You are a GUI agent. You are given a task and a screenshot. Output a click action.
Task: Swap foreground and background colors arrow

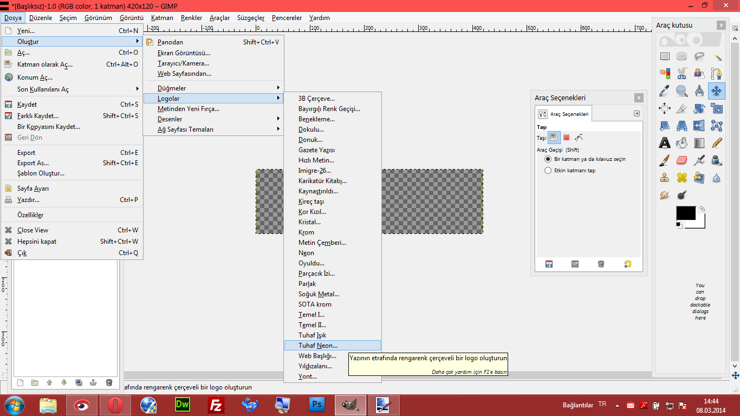tap(702, 209)
